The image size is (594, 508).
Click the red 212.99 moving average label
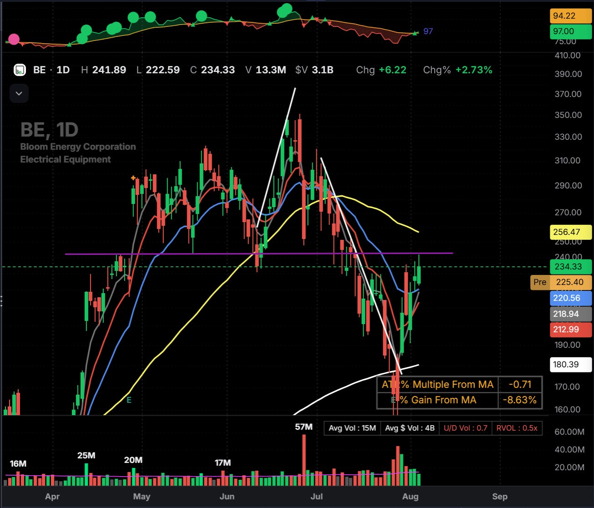tap(571, 330)
